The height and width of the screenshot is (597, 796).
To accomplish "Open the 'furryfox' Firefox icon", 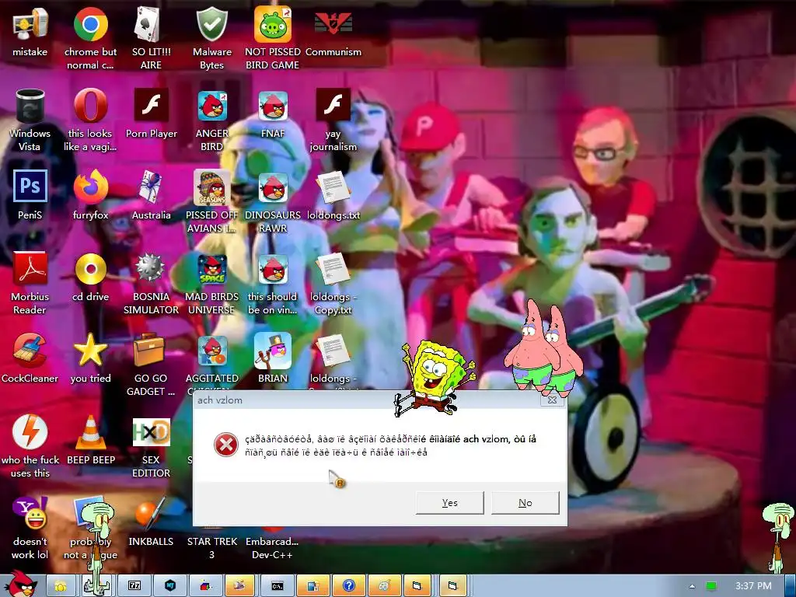I will (x=90, y=187).
